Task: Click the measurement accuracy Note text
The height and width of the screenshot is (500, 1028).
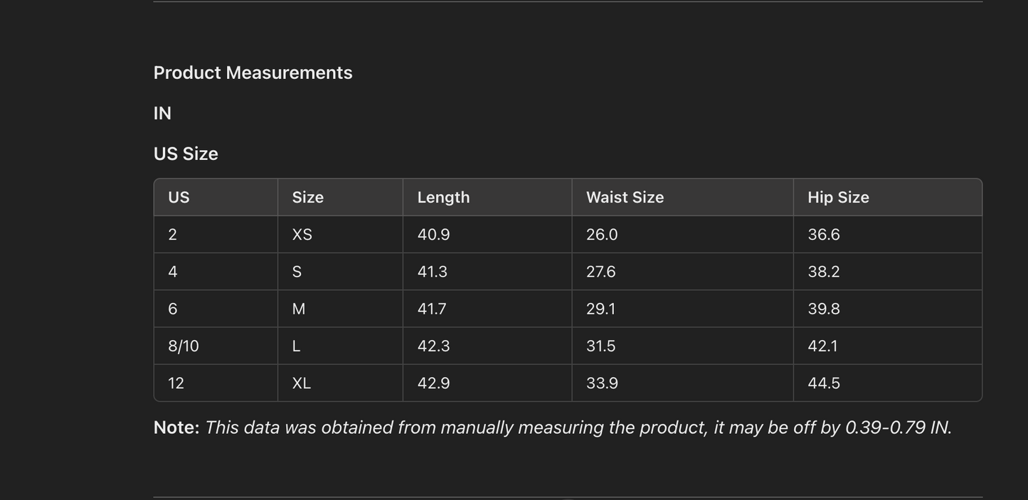Action: click(552, 427)
